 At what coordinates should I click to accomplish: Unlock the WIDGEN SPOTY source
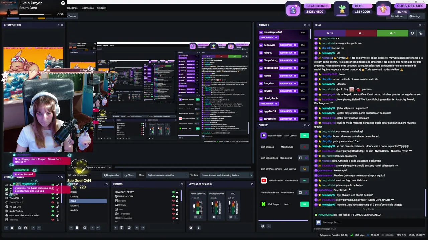(x=177, y=192)
